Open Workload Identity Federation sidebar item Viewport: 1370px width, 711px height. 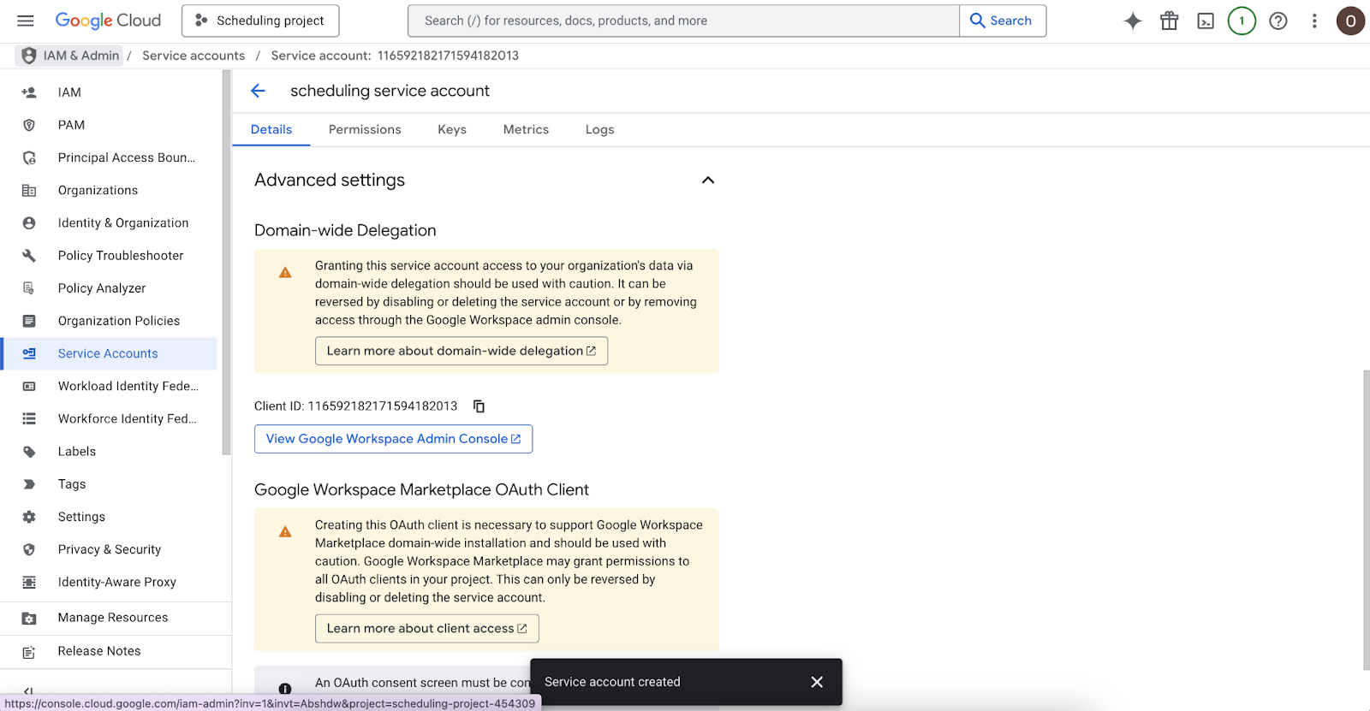[109, 386]
